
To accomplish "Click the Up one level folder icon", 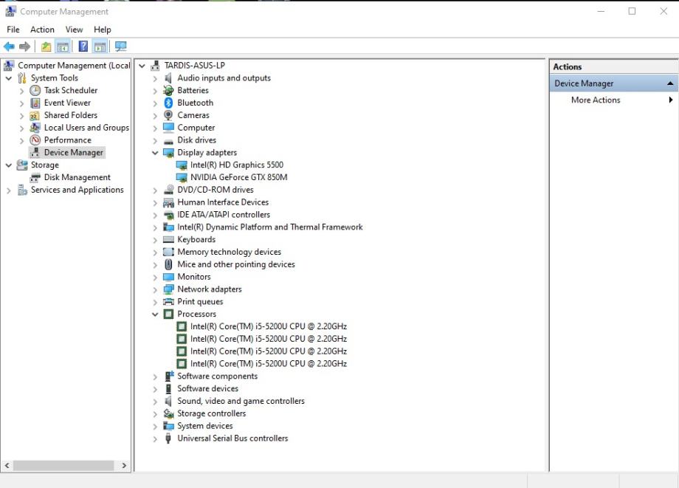I will pyautogui.click(x=46, y=47).
